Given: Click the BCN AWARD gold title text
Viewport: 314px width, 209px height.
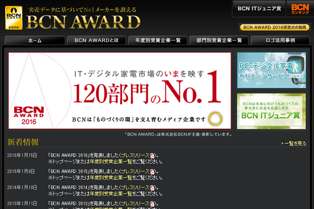Looking at the screenshot, I should [x=83, y=22].
